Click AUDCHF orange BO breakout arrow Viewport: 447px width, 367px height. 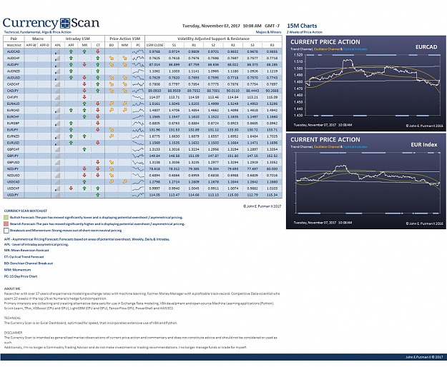(x=112, y=58)
